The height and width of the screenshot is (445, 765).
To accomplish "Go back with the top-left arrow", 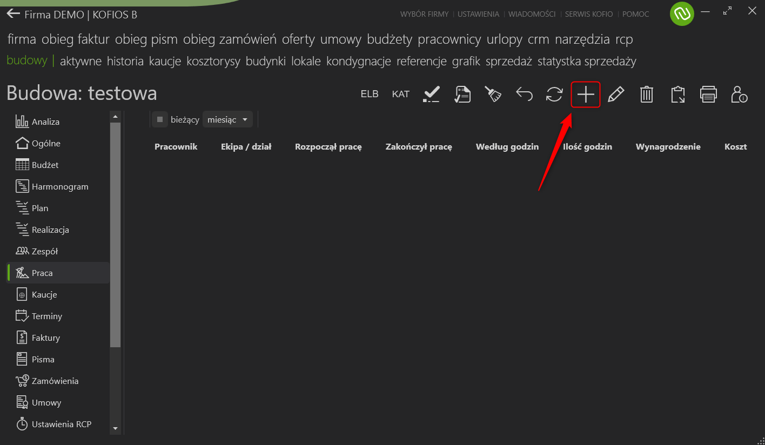I will pos(13,14).
